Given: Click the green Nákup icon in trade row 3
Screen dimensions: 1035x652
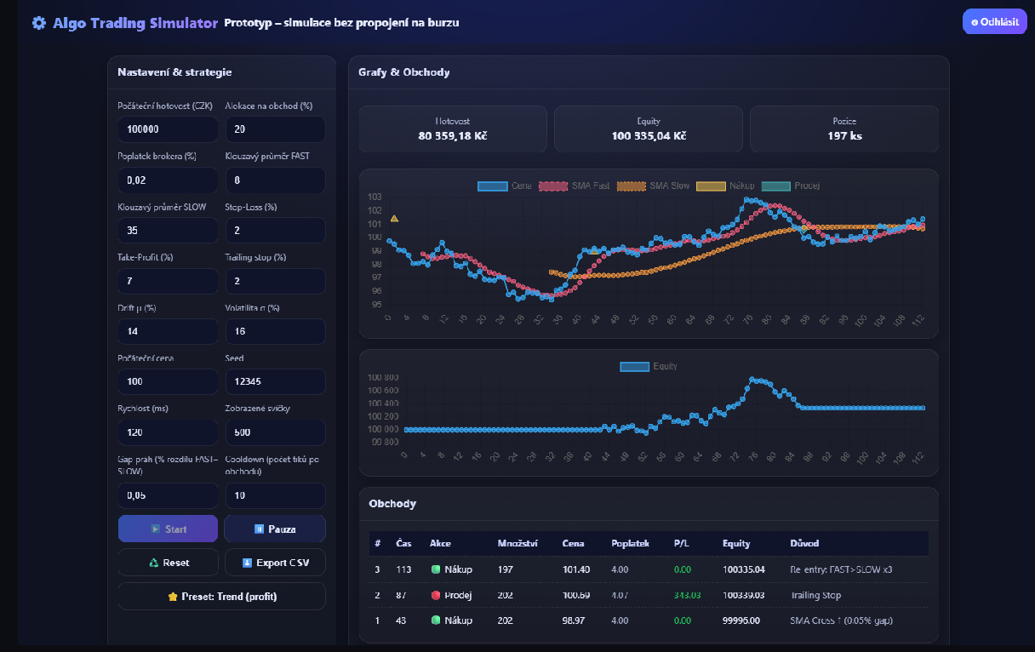Looking at the screenshot, I should (435, 569).
